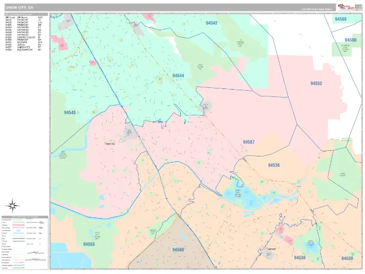Select the 94545 ZIP label
Screen dimensions: 365x274
(70, 112)
